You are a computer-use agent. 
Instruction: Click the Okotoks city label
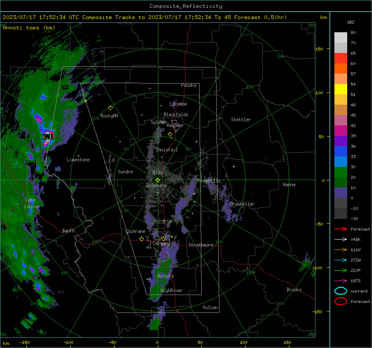[x=165, y=276]
